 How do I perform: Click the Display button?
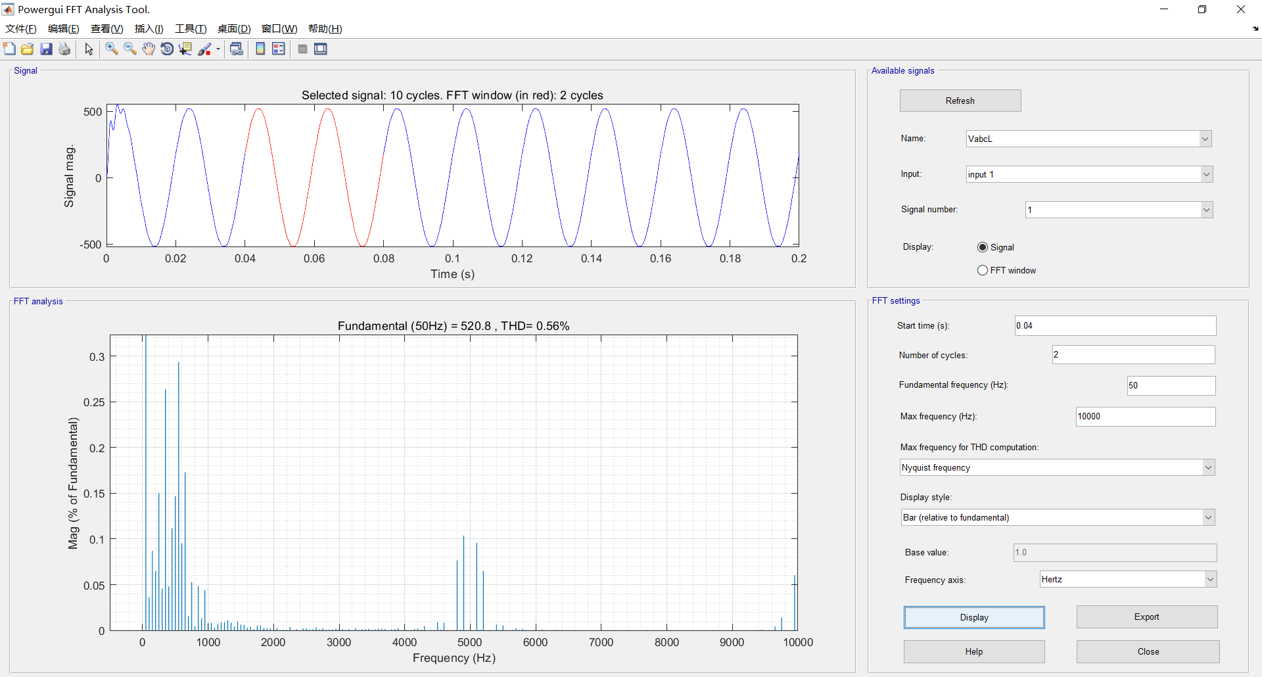pos(974,617)
